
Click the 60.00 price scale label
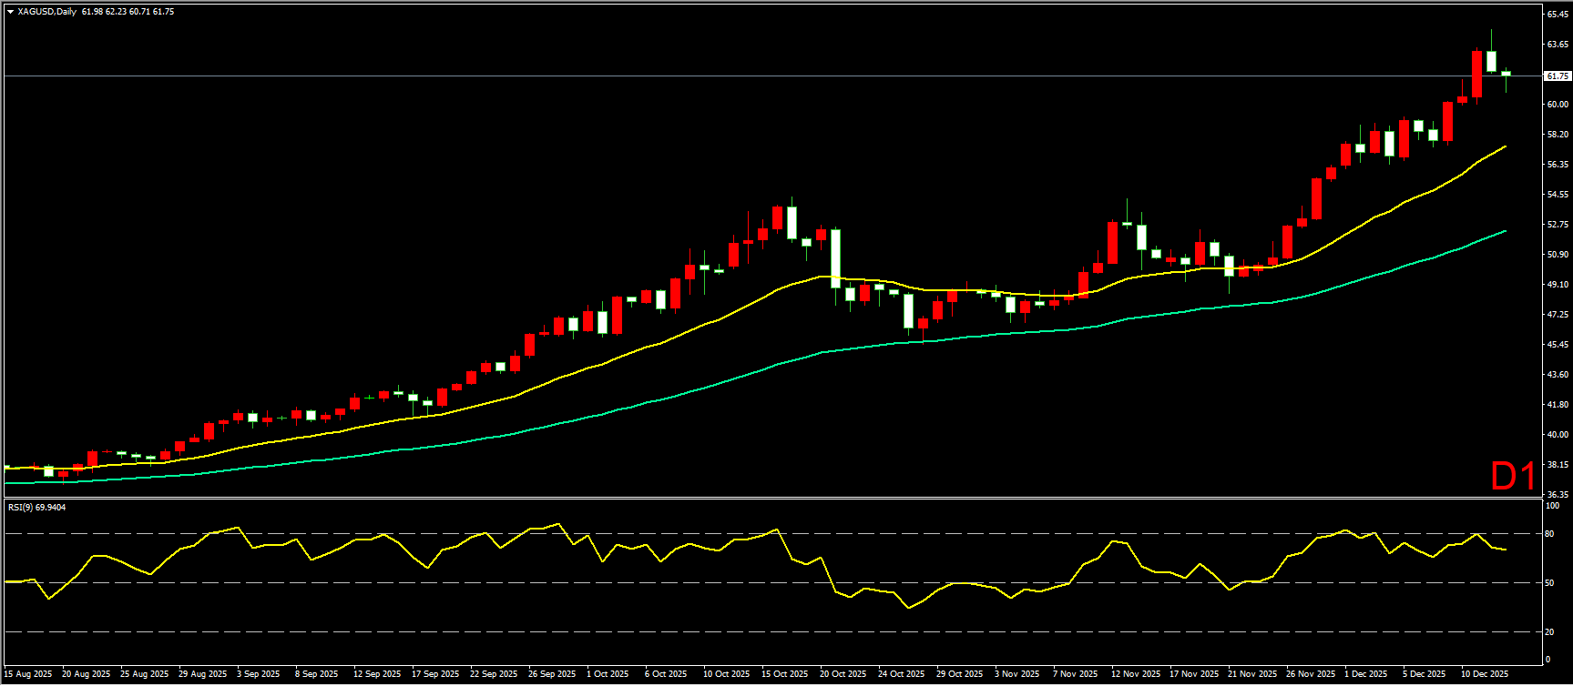click(x=1557, y=105)
